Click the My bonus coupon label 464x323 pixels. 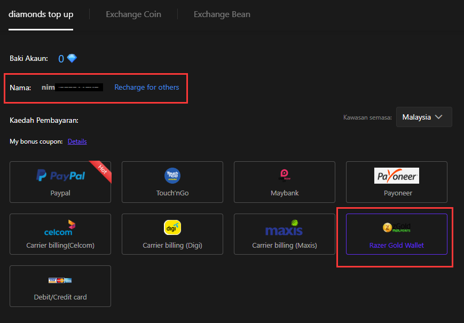(x=36, y=141)
